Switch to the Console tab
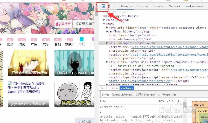The image size is (208, 123). (x=142, y=6)
